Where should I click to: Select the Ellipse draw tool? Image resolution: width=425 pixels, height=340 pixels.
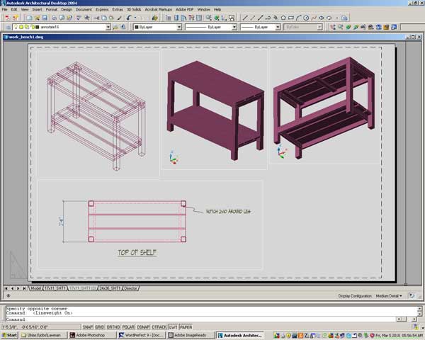tap(321, 17)
